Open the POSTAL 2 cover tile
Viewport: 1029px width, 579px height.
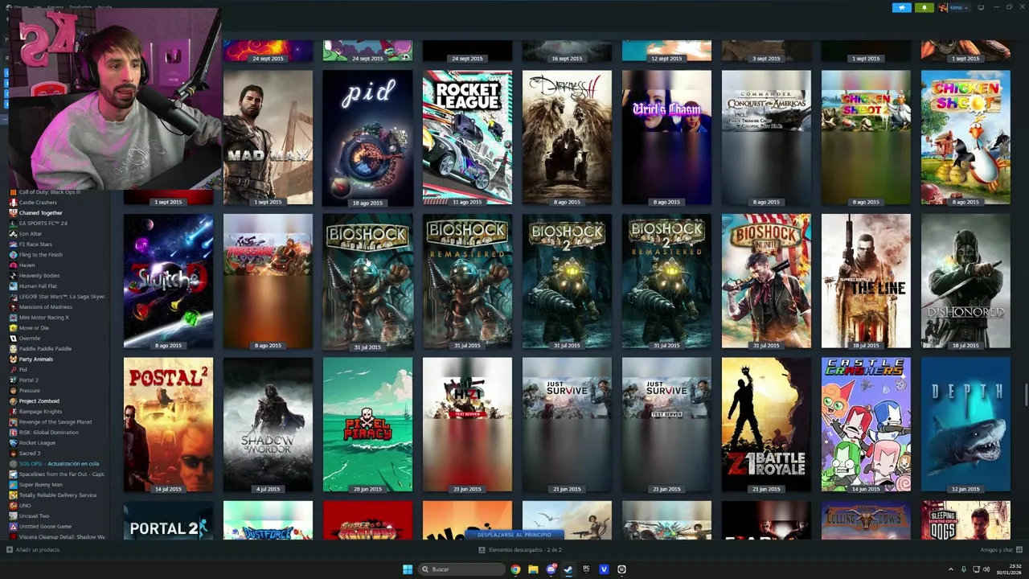168,425
